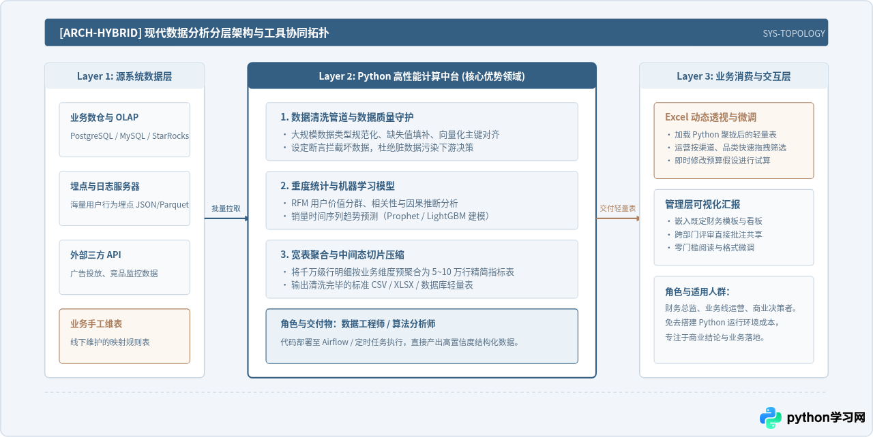
Task: Select the 'Layer 1: 源系统数据层' header
Action: (x=124, y=76)
